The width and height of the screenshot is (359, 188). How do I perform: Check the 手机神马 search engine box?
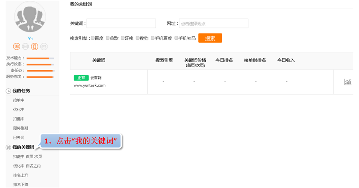(176, 38)
